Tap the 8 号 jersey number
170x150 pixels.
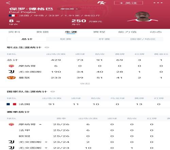(x=14, y=21)
